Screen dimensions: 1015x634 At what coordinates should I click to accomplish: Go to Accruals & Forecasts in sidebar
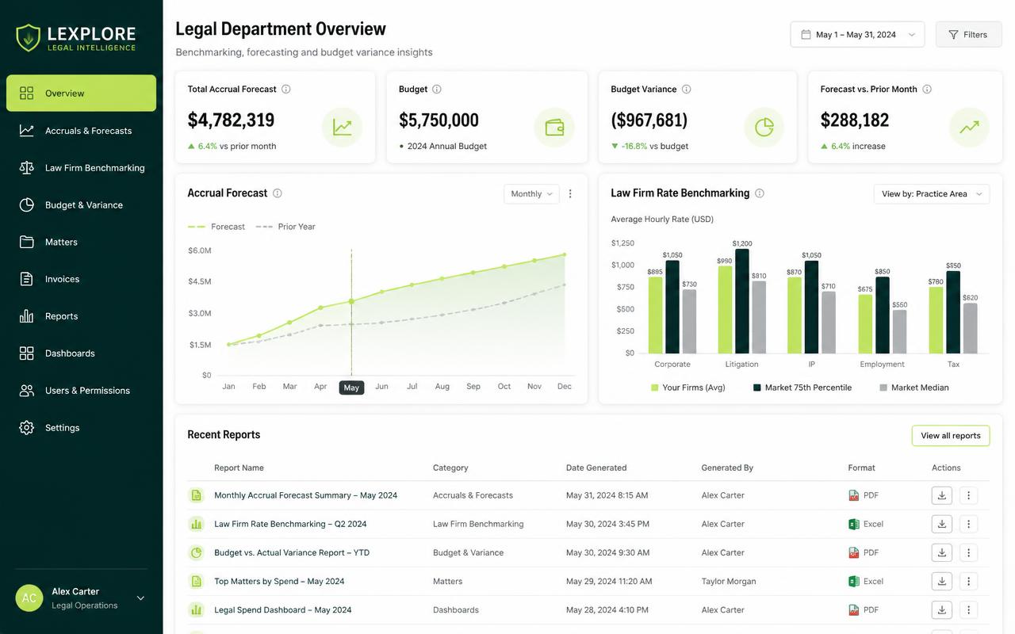[x=81, y=130]
